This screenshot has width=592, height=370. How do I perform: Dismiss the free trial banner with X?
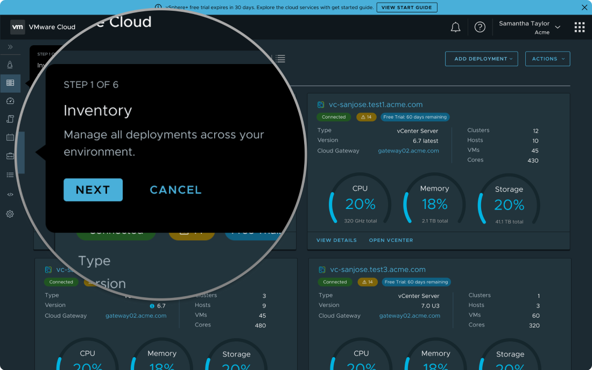[584, 7]
